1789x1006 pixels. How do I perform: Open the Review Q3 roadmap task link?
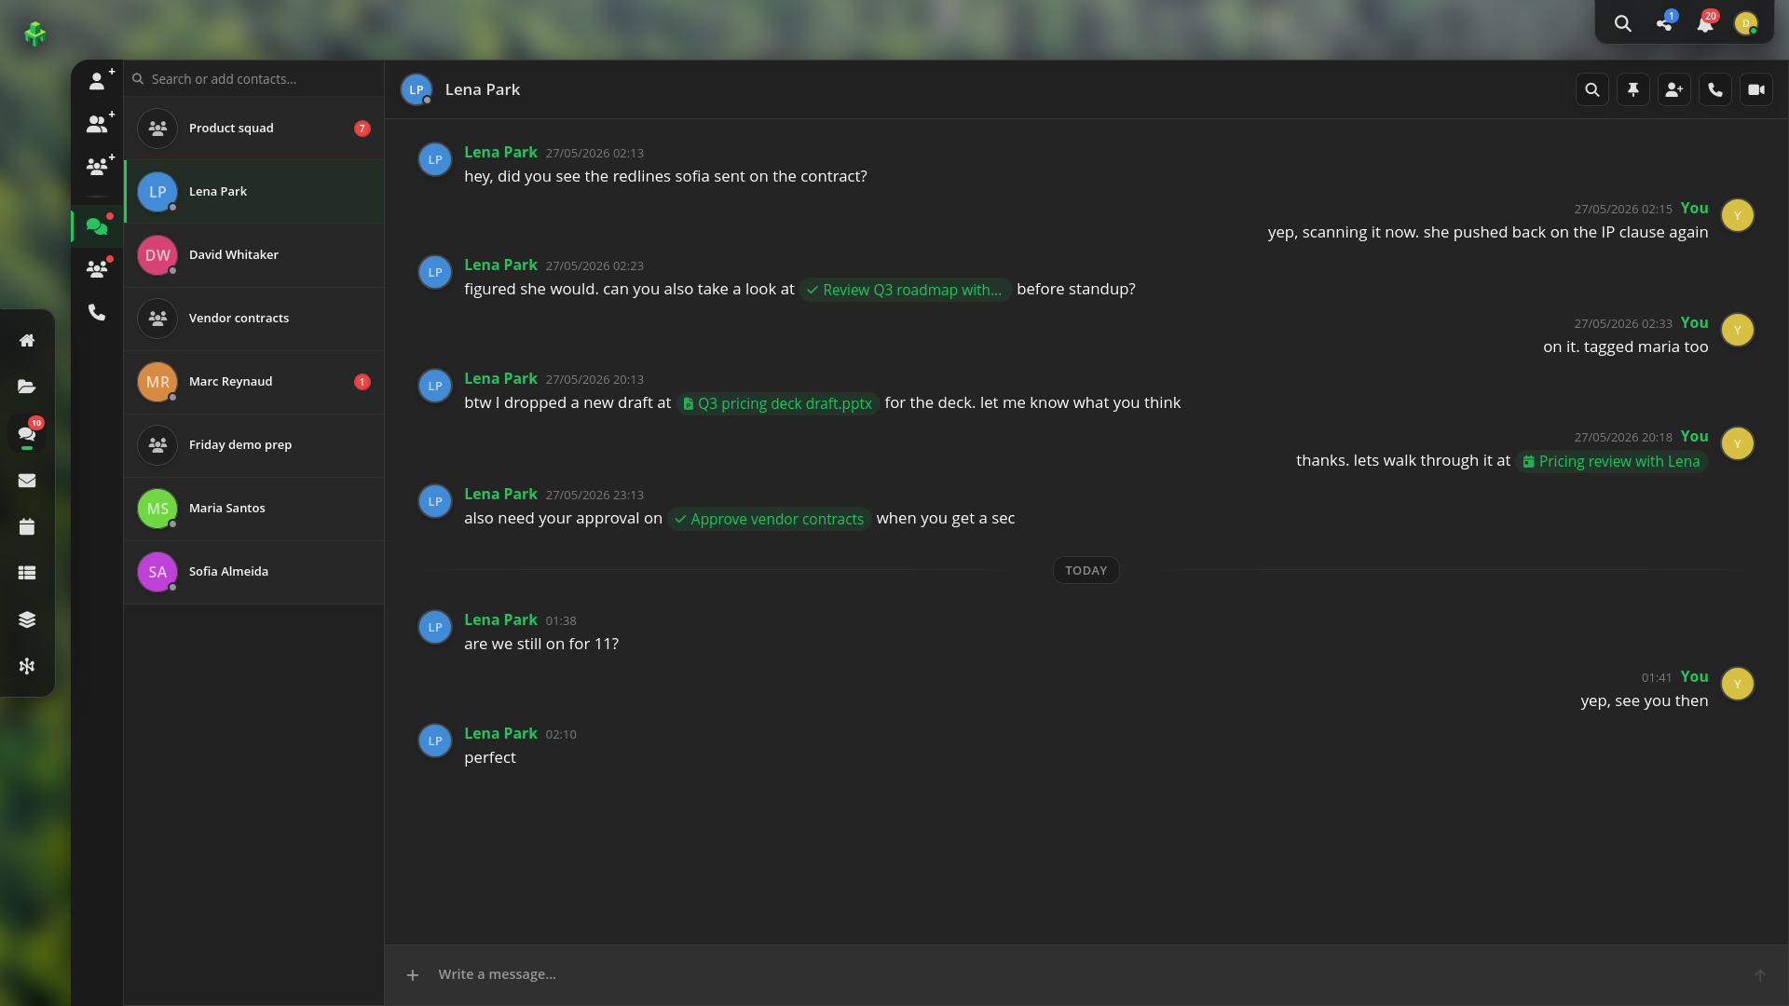905,290
